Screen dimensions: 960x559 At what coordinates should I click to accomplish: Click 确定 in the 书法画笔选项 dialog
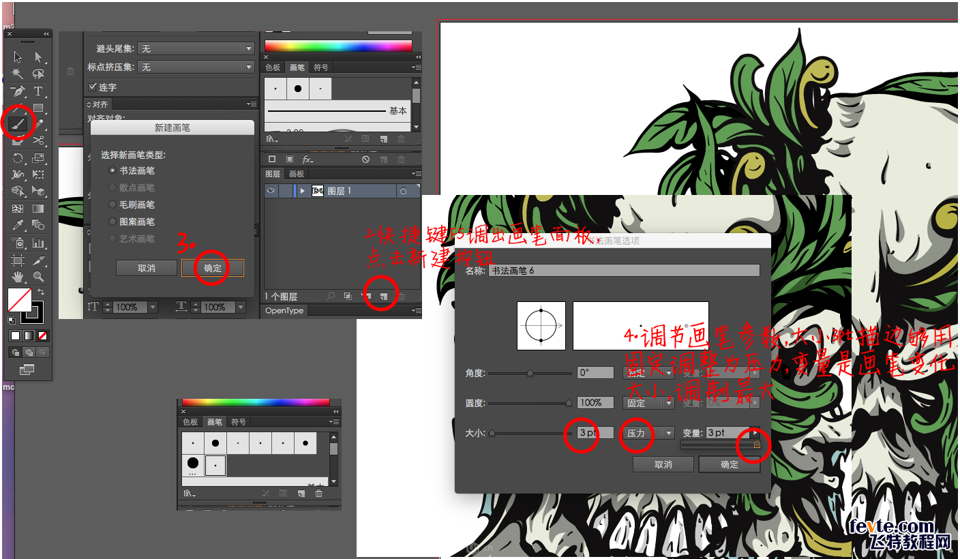click(x=730, y=464)
